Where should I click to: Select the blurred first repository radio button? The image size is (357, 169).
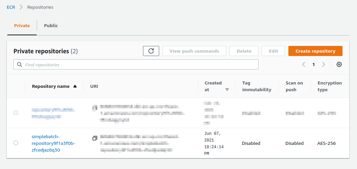[16, 112]
